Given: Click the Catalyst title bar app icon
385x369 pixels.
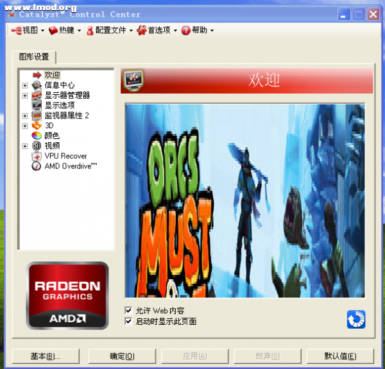Looking at the screenshot, I should click(12, 15).
